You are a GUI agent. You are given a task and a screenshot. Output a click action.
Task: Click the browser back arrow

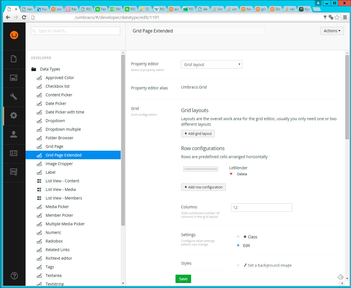coord(8,17)
